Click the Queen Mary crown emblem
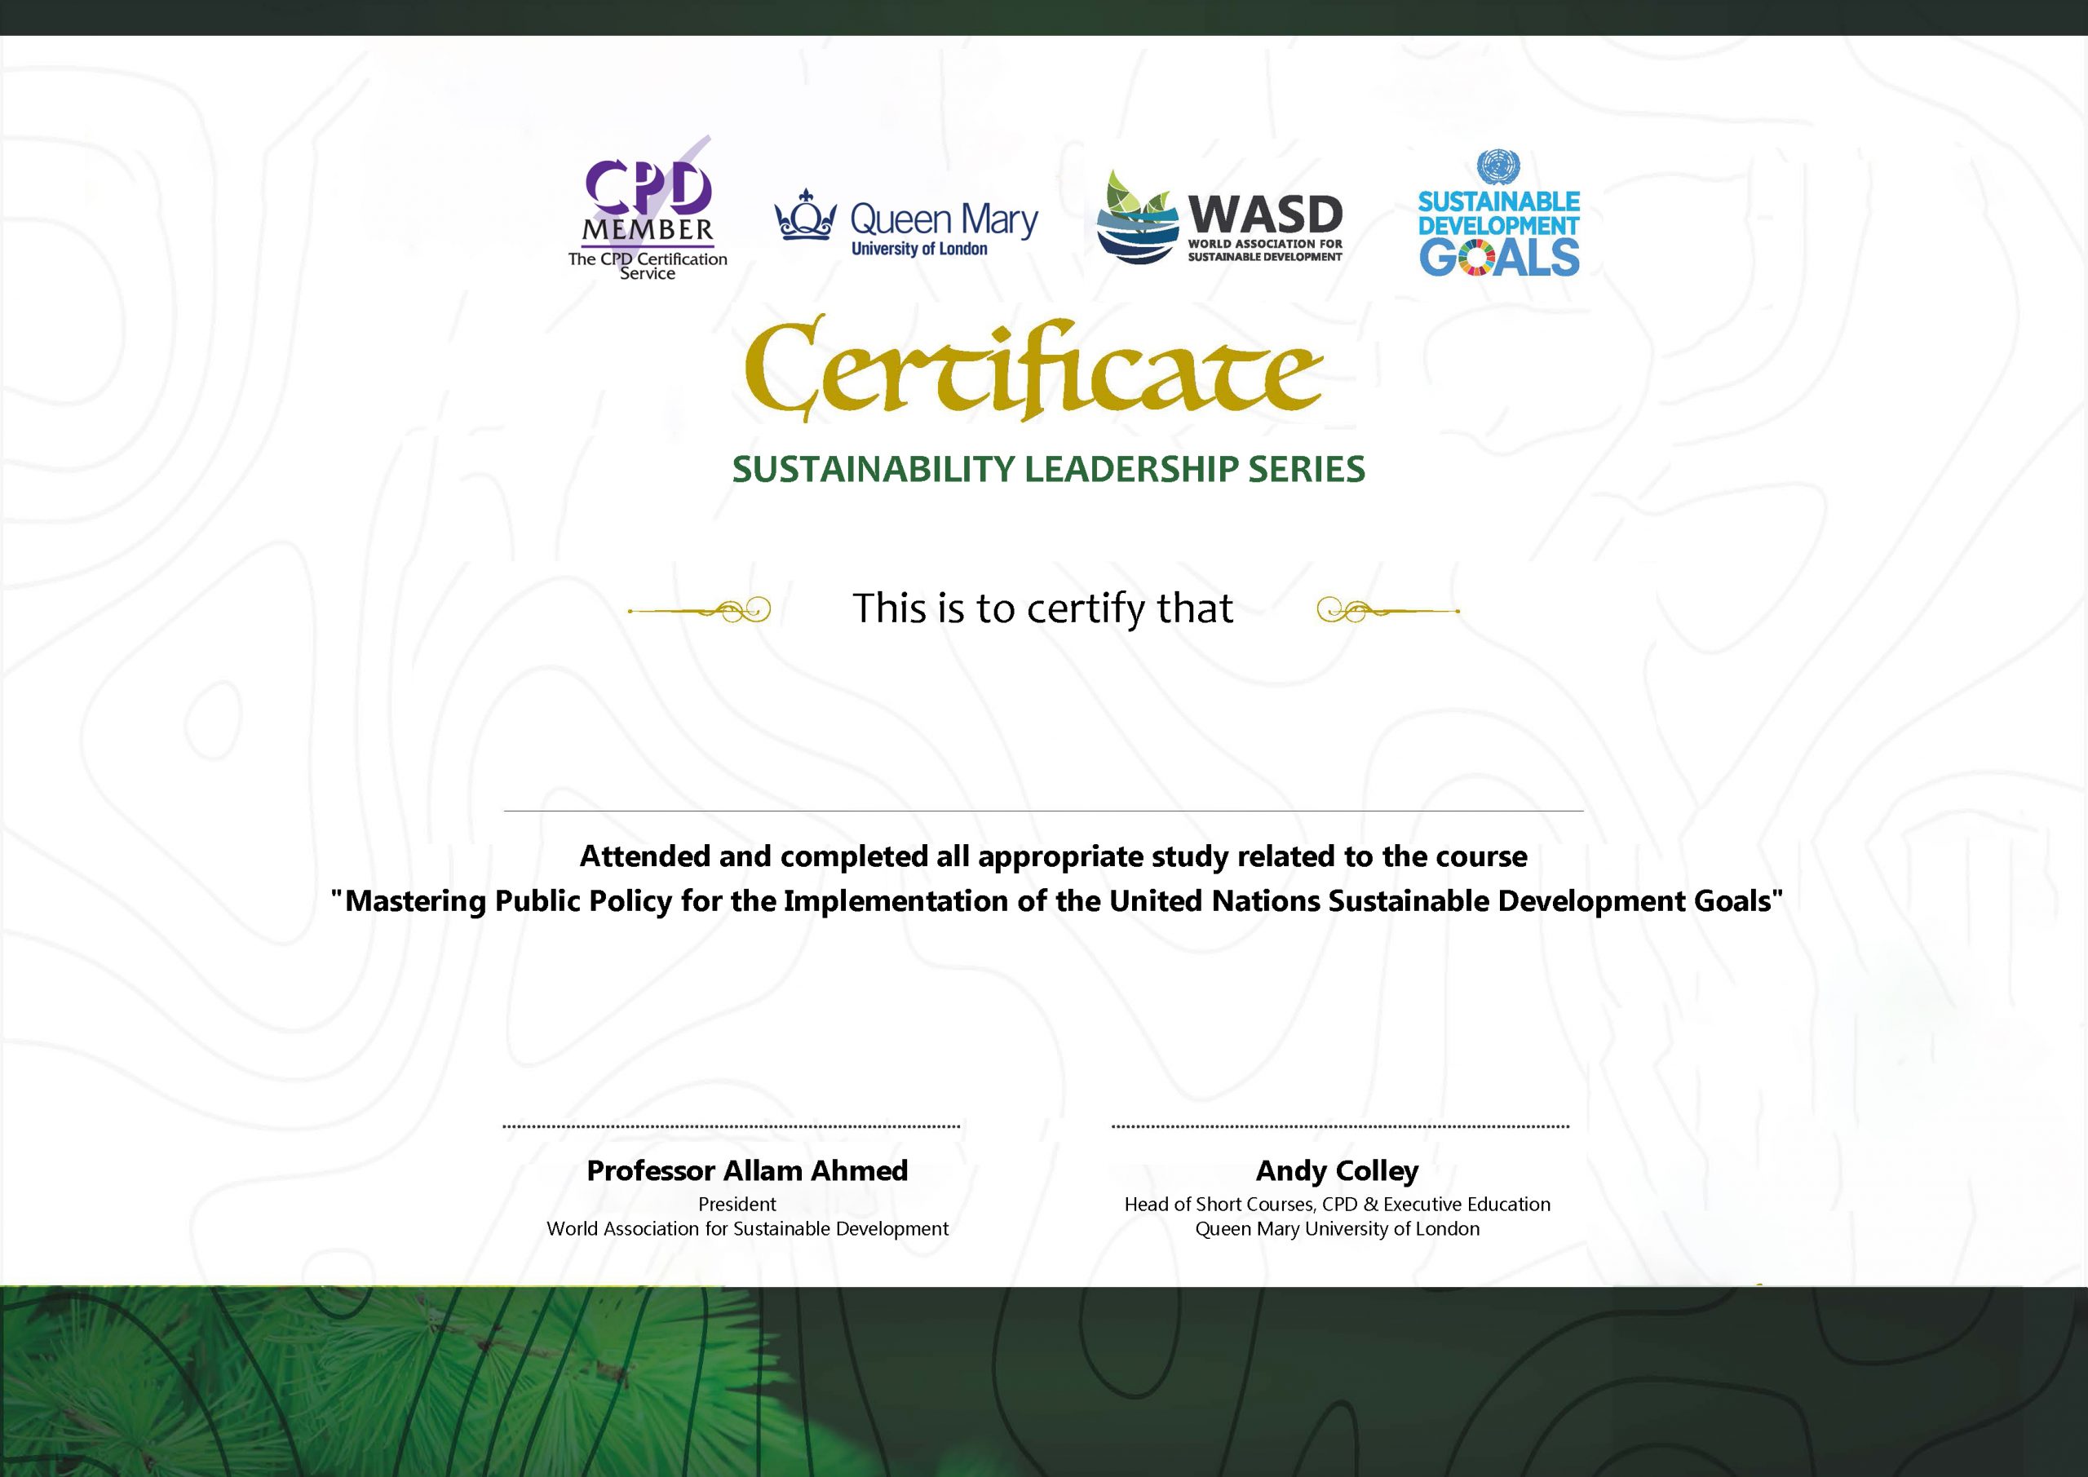The image size is (2088, 1477). [x=805, y=215]
